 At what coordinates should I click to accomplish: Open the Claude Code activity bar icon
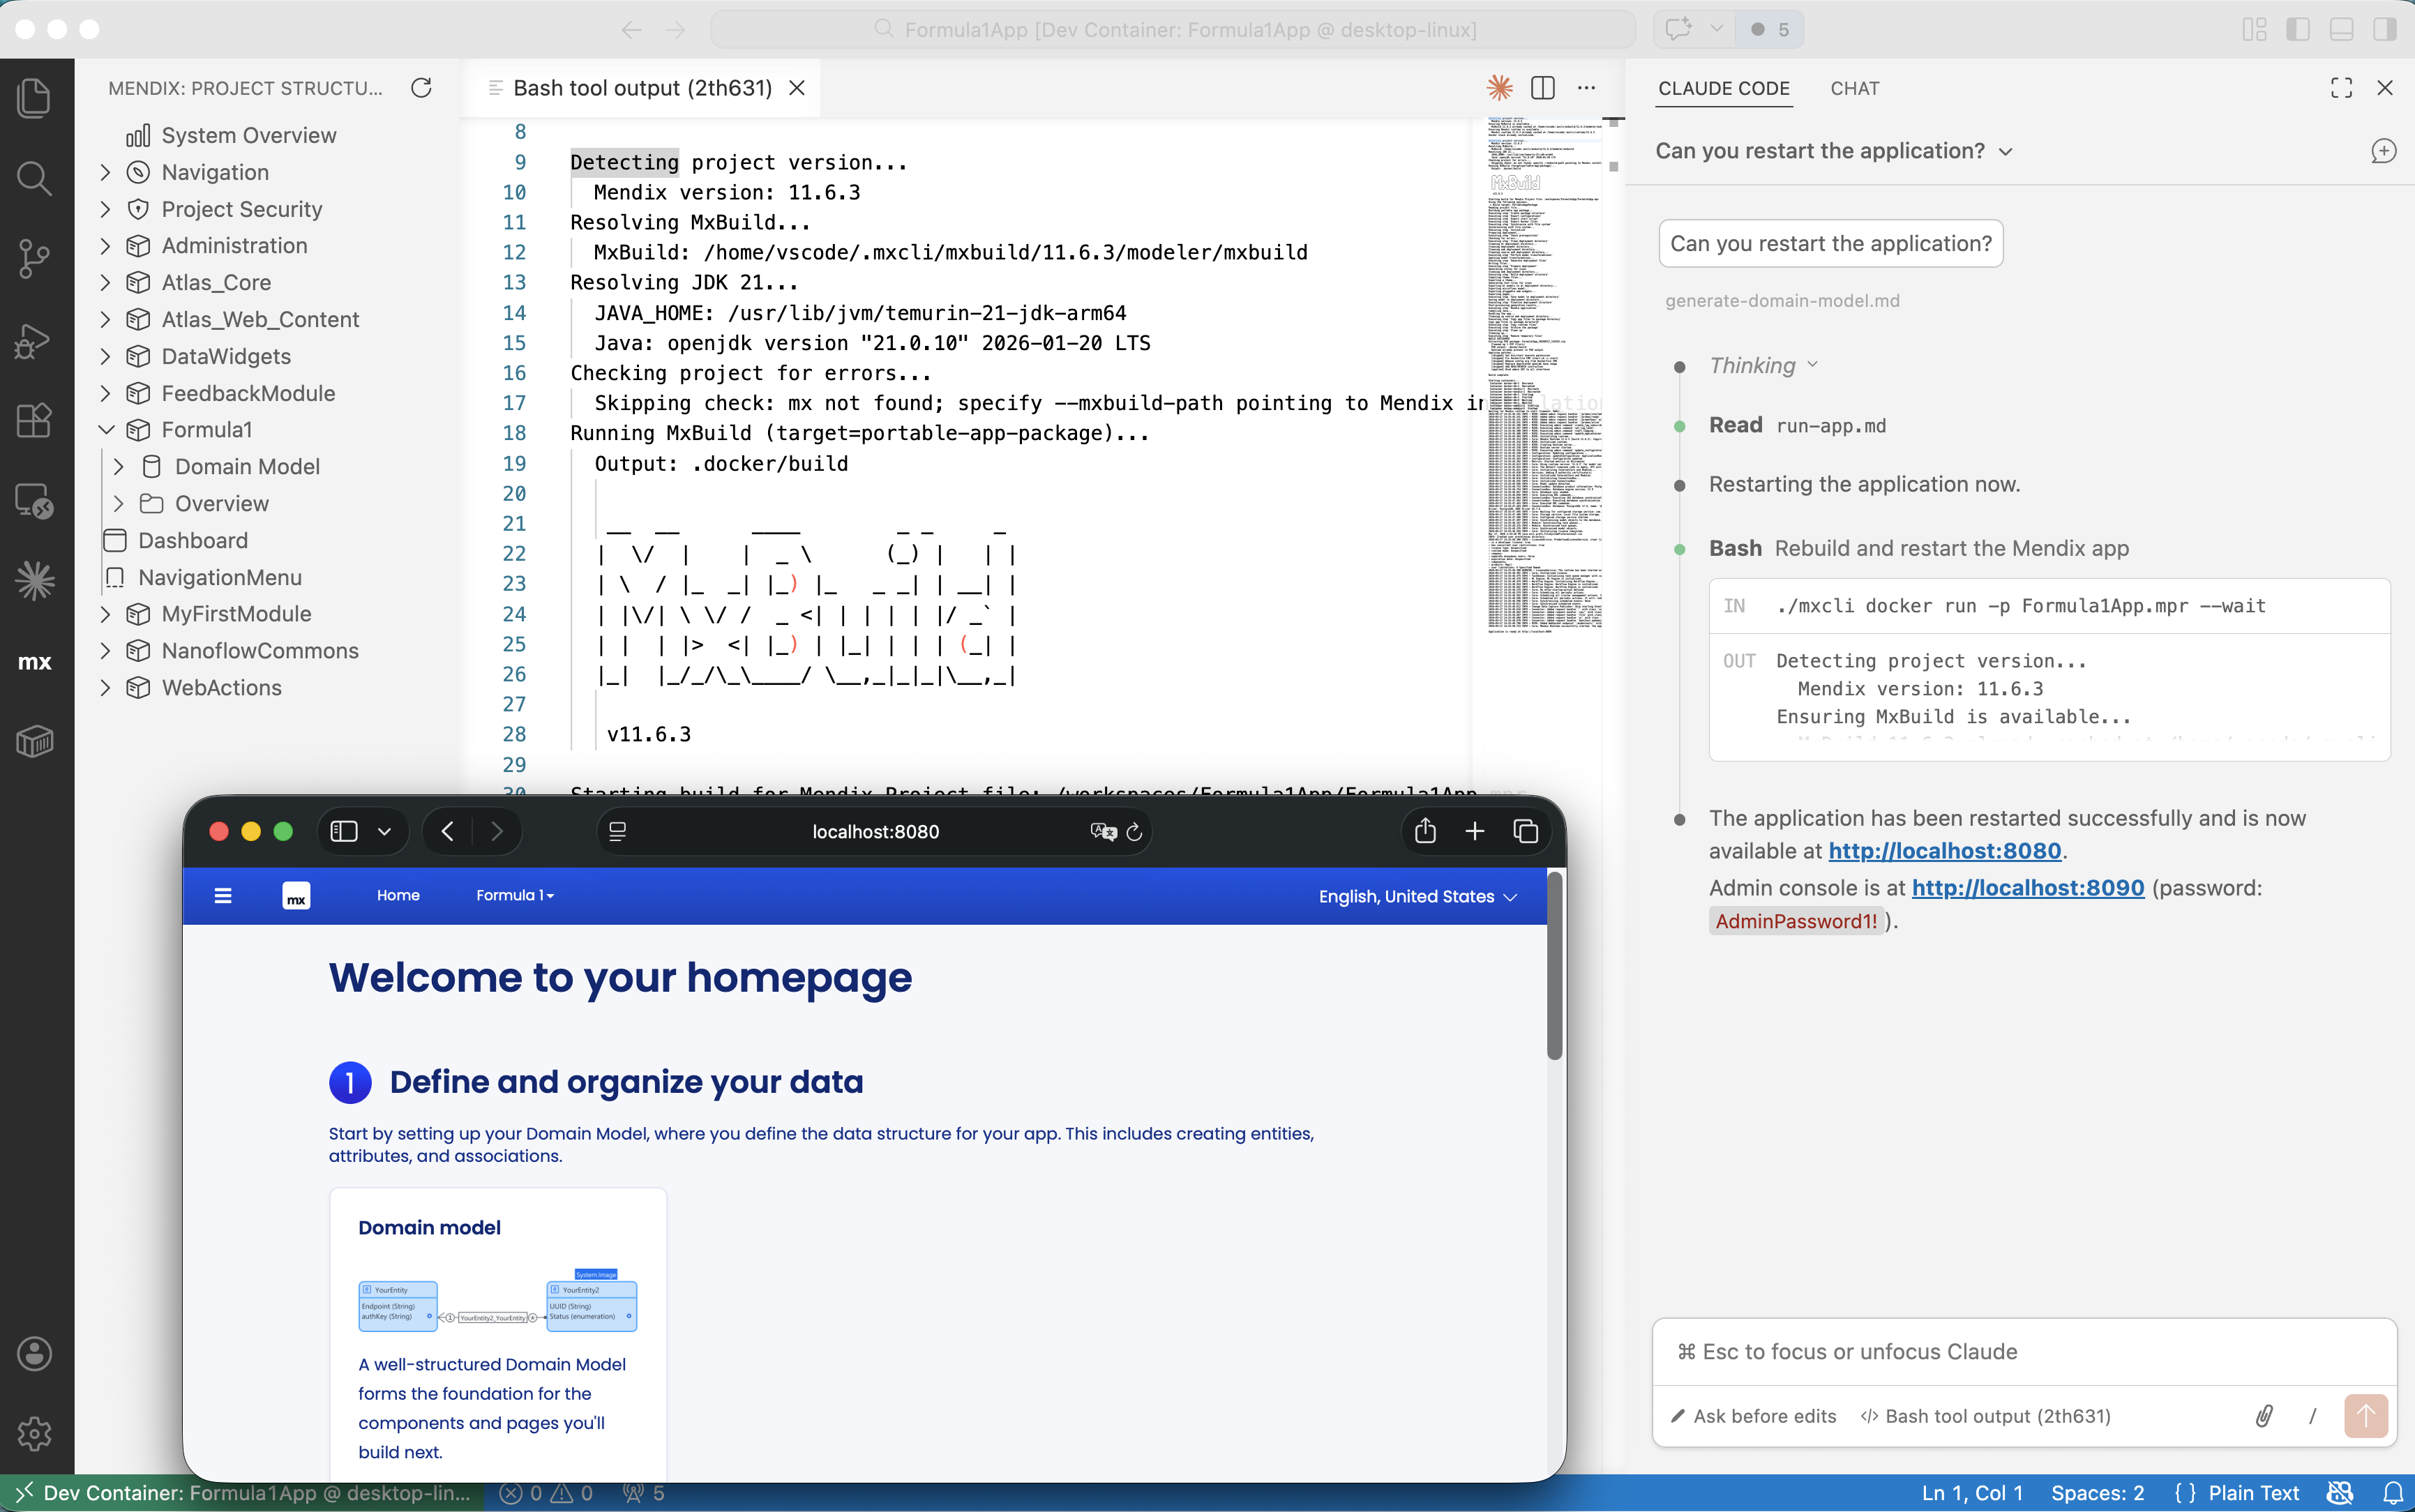click(34, 580)
